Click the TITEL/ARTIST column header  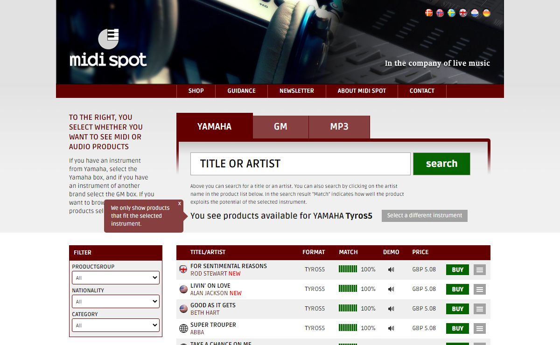pos(208,252)
